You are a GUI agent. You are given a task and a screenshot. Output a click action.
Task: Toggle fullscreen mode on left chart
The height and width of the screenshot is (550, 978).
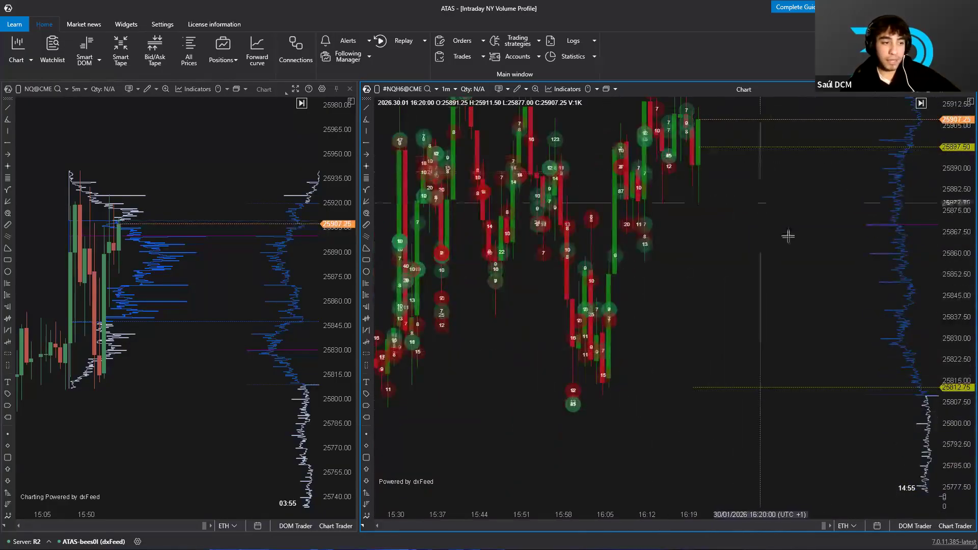coord(295,89)
